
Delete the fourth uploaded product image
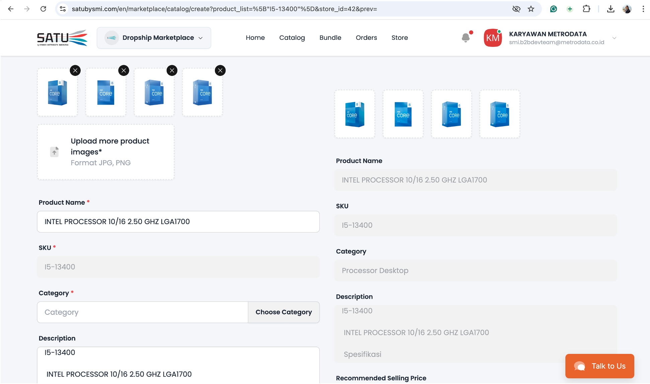pyautogui.click(x=220, y=71)
